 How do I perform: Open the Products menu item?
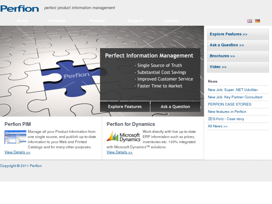[57, 21]
